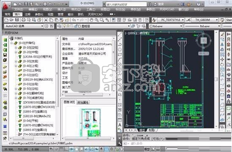Click the New drawing icon in standard toolbar

(x=6, y=20)
